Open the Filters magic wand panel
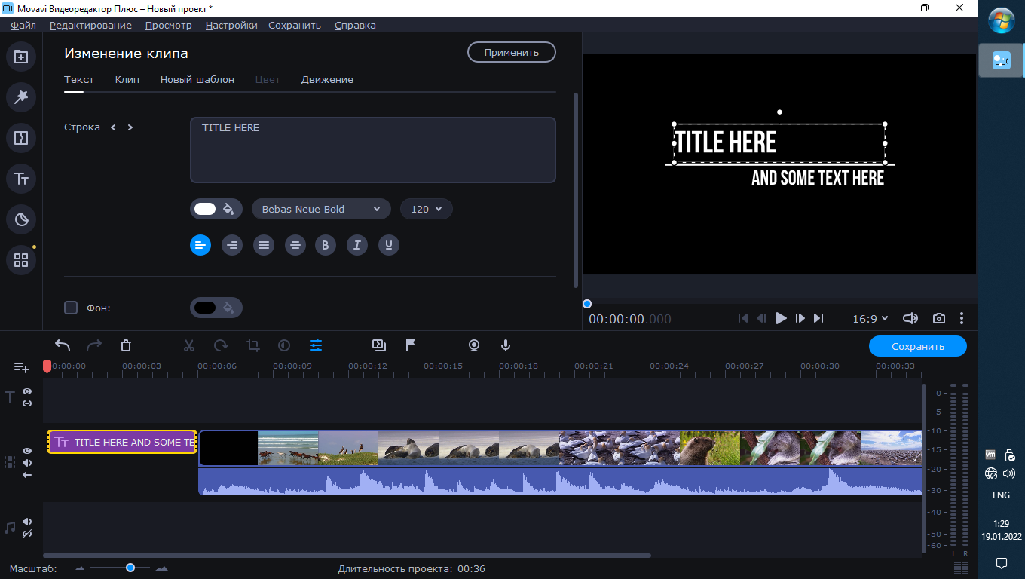The width and height of the screenshot is (1025, 579). point(21,96)
